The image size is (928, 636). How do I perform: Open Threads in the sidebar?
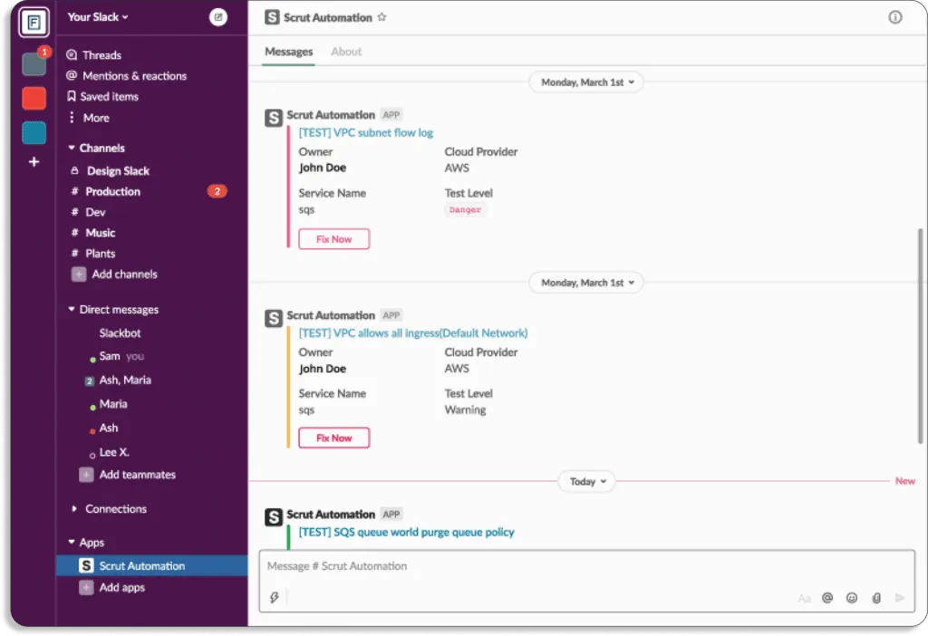93,55
